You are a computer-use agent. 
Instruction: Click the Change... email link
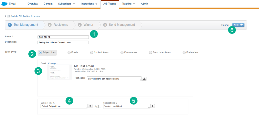pos(53,63)
